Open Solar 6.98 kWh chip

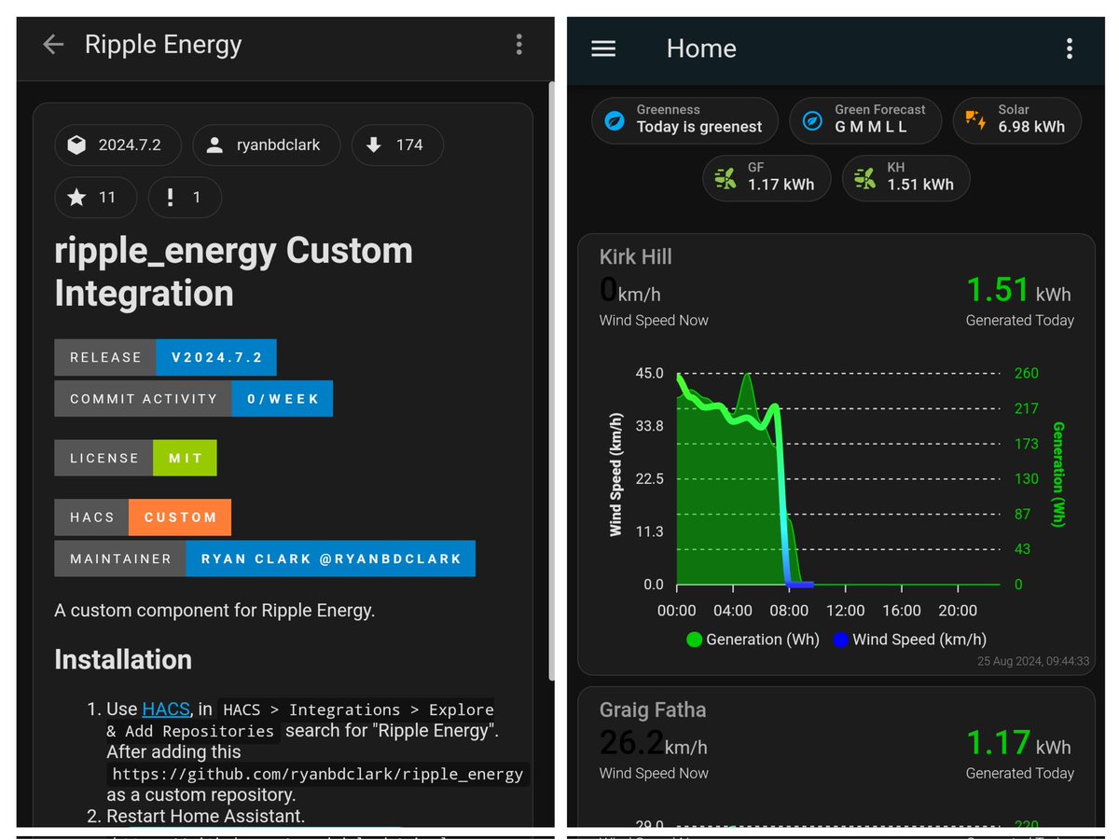click(1016, 120)
